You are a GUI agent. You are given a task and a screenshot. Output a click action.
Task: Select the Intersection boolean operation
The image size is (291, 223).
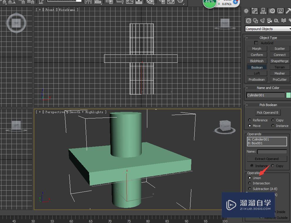click(250, 183)
